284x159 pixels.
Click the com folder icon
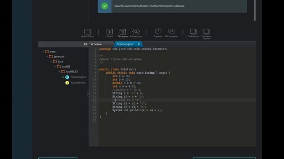47,52
